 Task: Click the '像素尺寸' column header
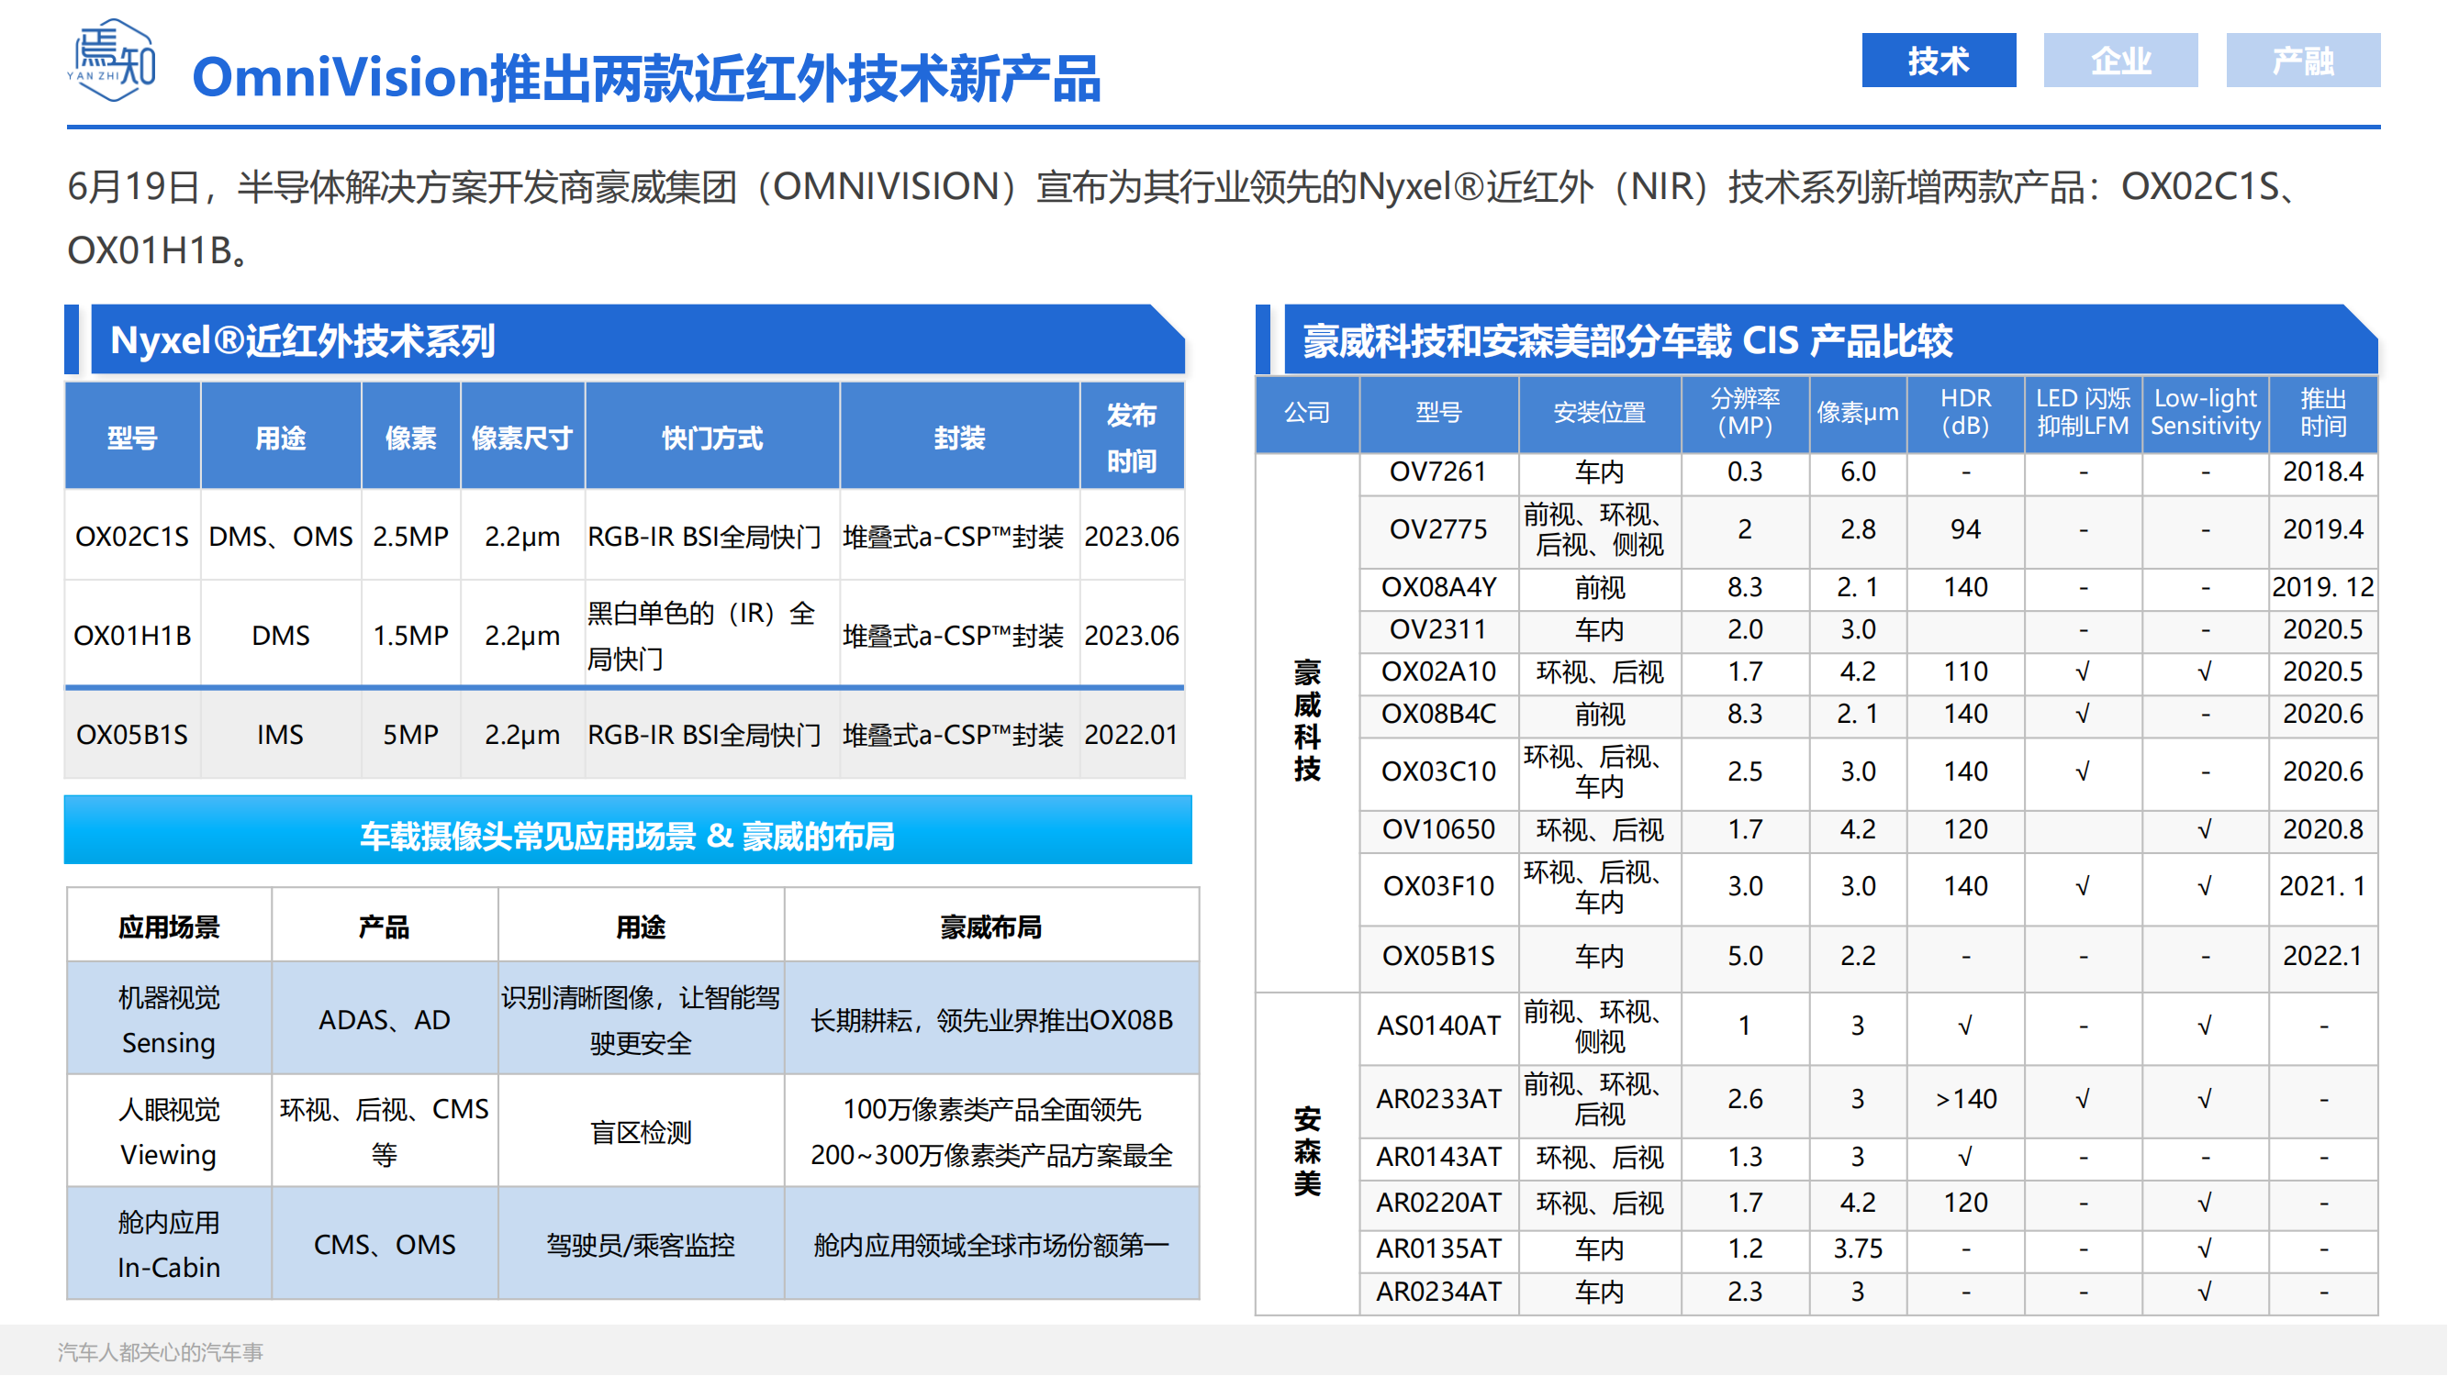tap(521, 438)
